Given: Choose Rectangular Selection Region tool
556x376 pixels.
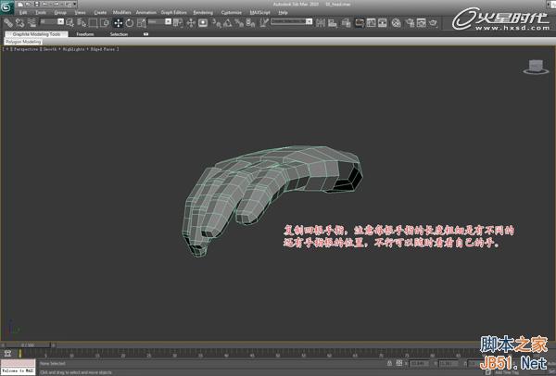Looking at the screenshot, I should tap(93, 23).
